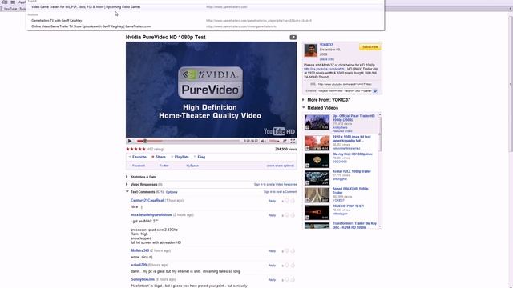The height and width of the screenshot is (288, 513).
Task: Reply to the iMAC 27 comment
Action: click(x=272, y=215)
